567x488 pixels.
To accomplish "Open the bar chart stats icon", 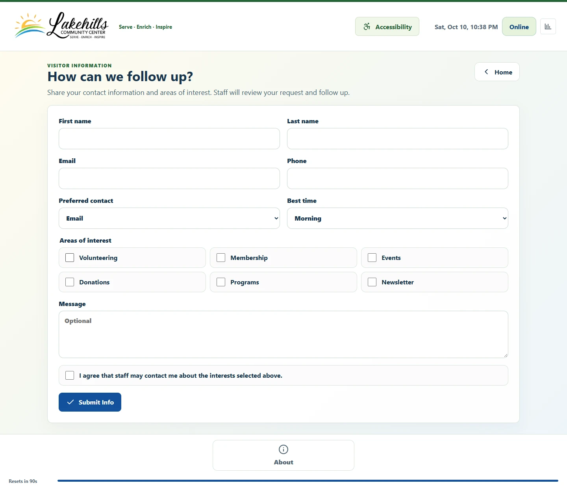I will pos(548,26).
